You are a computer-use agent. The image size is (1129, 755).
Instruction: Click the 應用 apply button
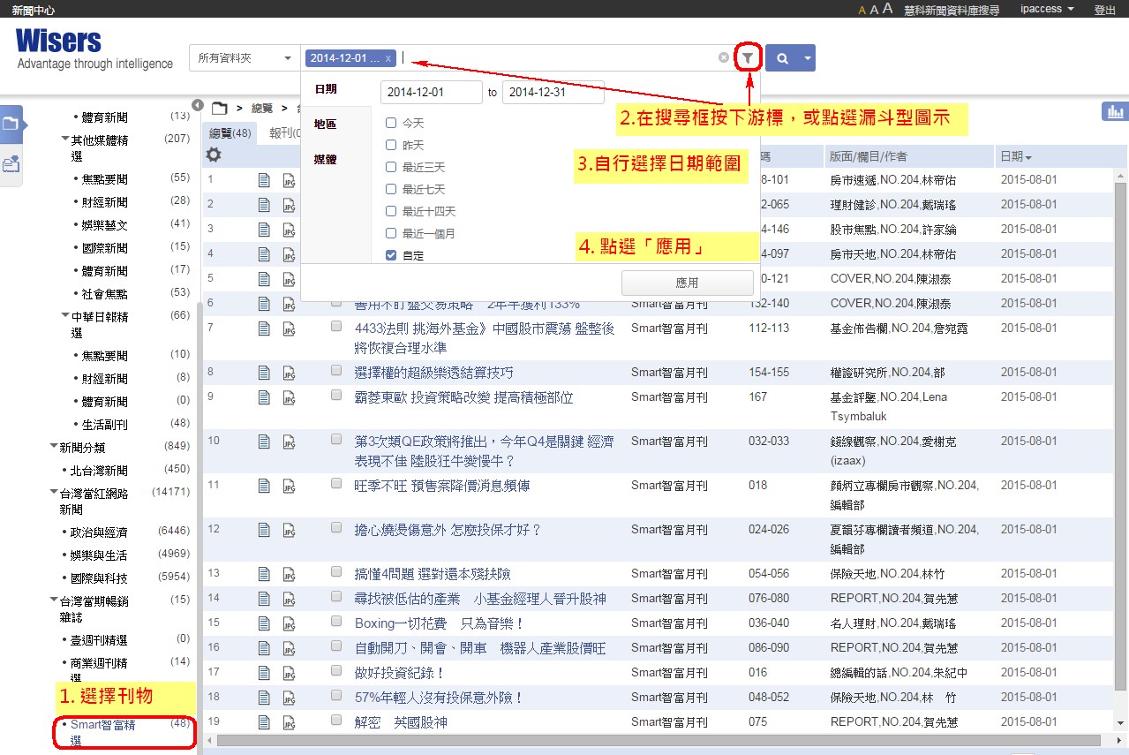tap(687, 283)
